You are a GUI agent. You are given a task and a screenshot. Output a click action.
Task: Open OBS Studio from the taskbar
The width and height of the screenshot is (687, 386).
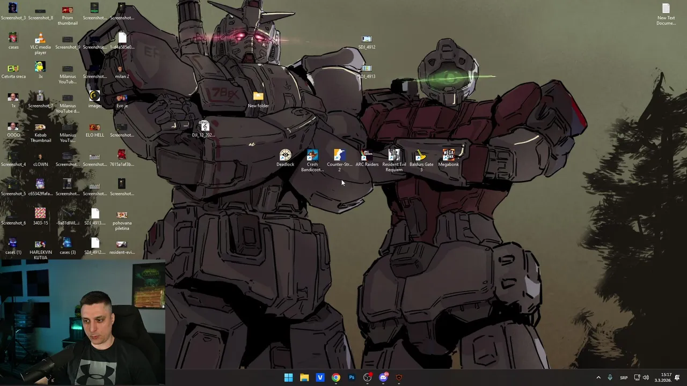point(367,377)
